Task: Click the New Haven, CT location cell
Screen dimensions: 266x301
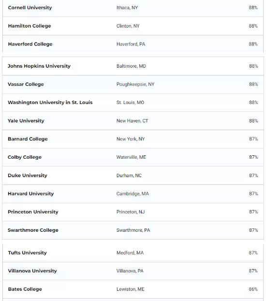Action: (x=132, y=121)
